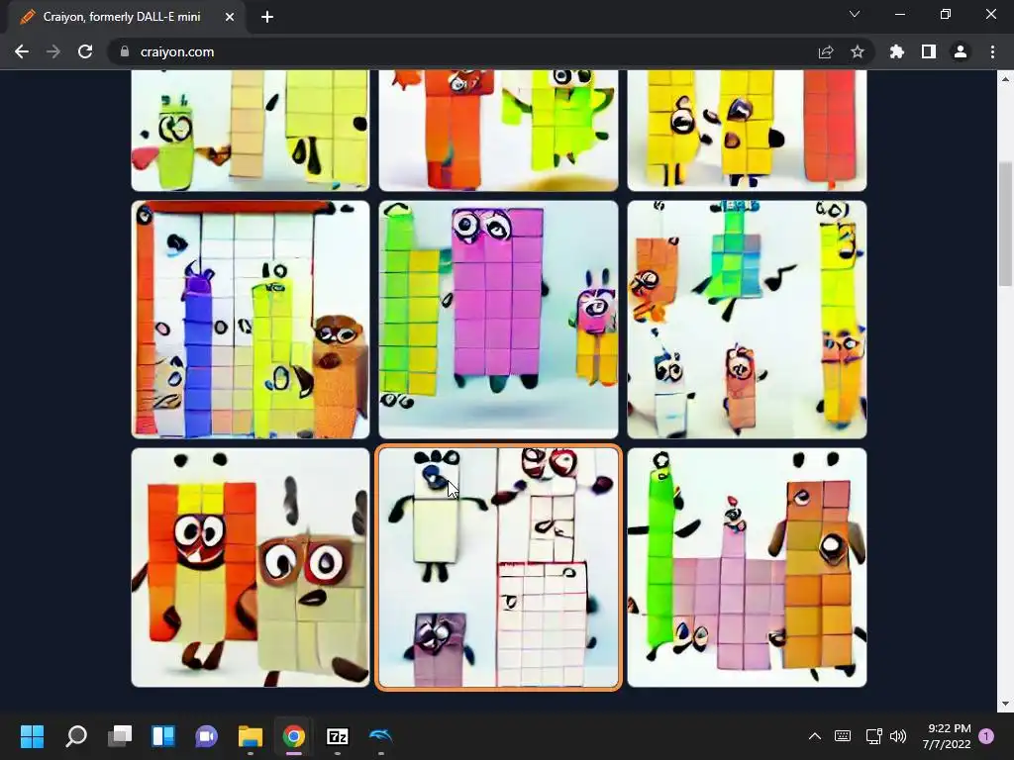View site info via the lock icon

pos(125,51)
